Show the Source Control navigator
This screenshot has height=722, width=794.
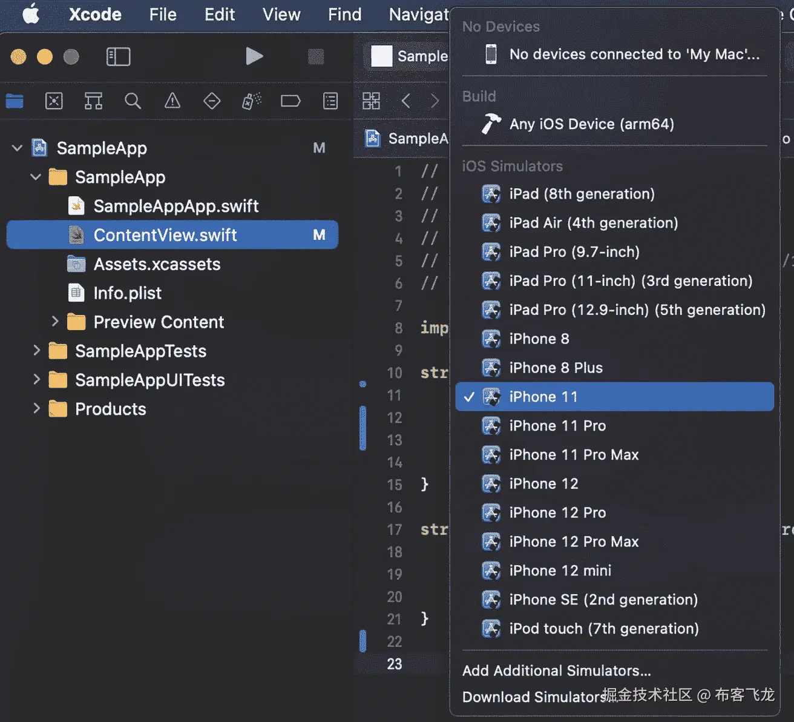pos(54,101)
